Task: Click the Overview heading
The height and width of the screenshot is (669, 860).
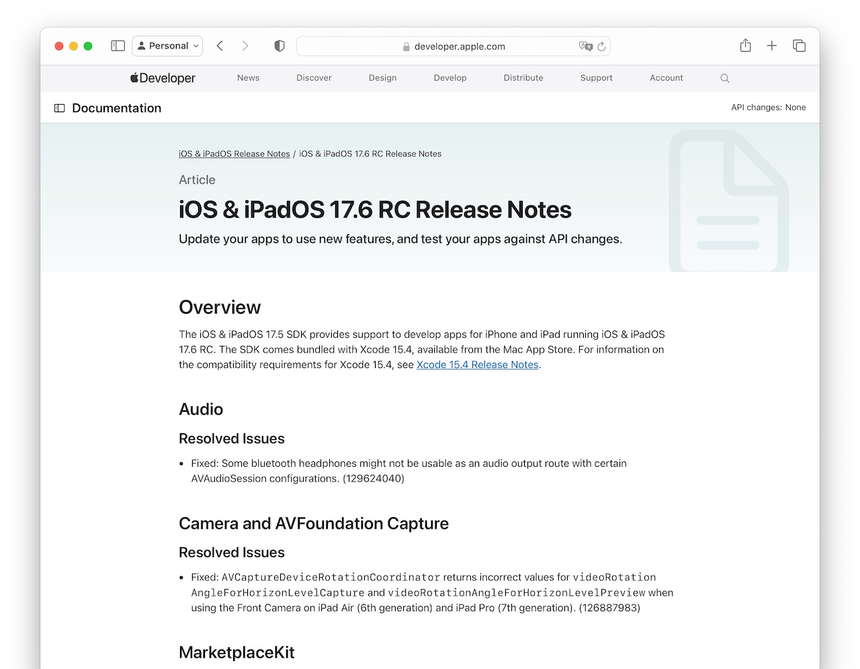Action: coord(220,307)
